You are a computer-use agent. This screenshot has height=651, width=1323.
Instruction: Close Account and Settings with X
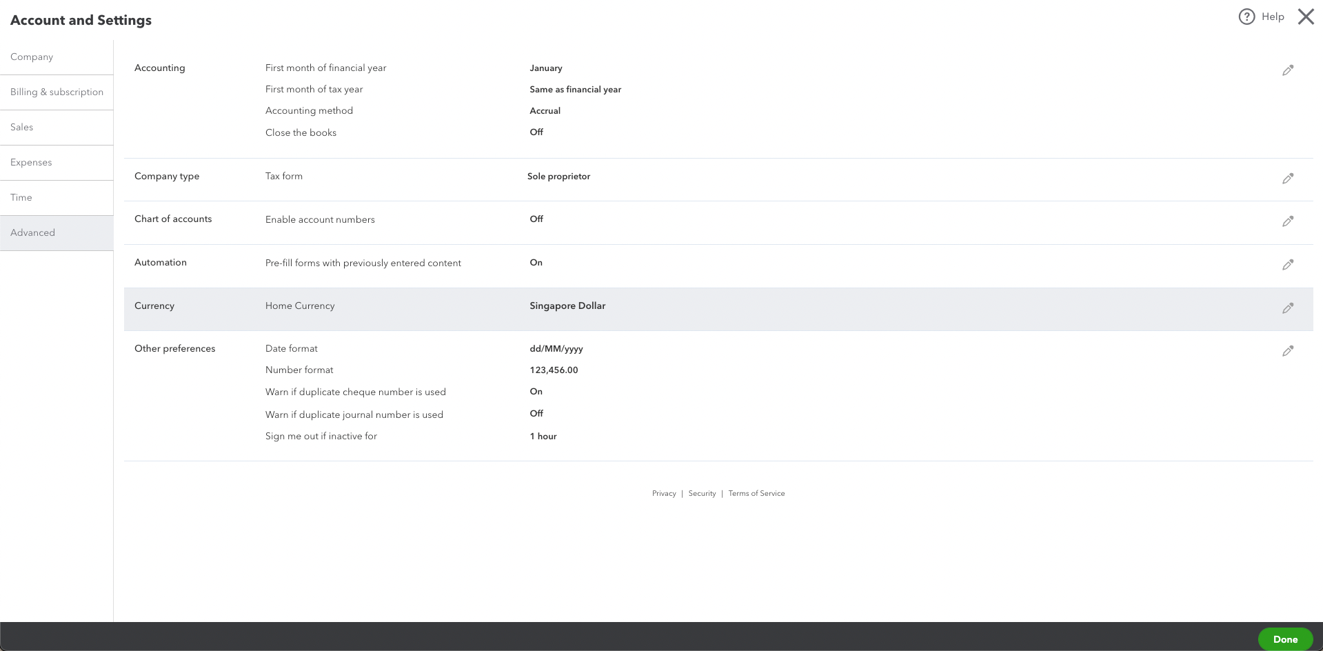tap(1305, 17)
